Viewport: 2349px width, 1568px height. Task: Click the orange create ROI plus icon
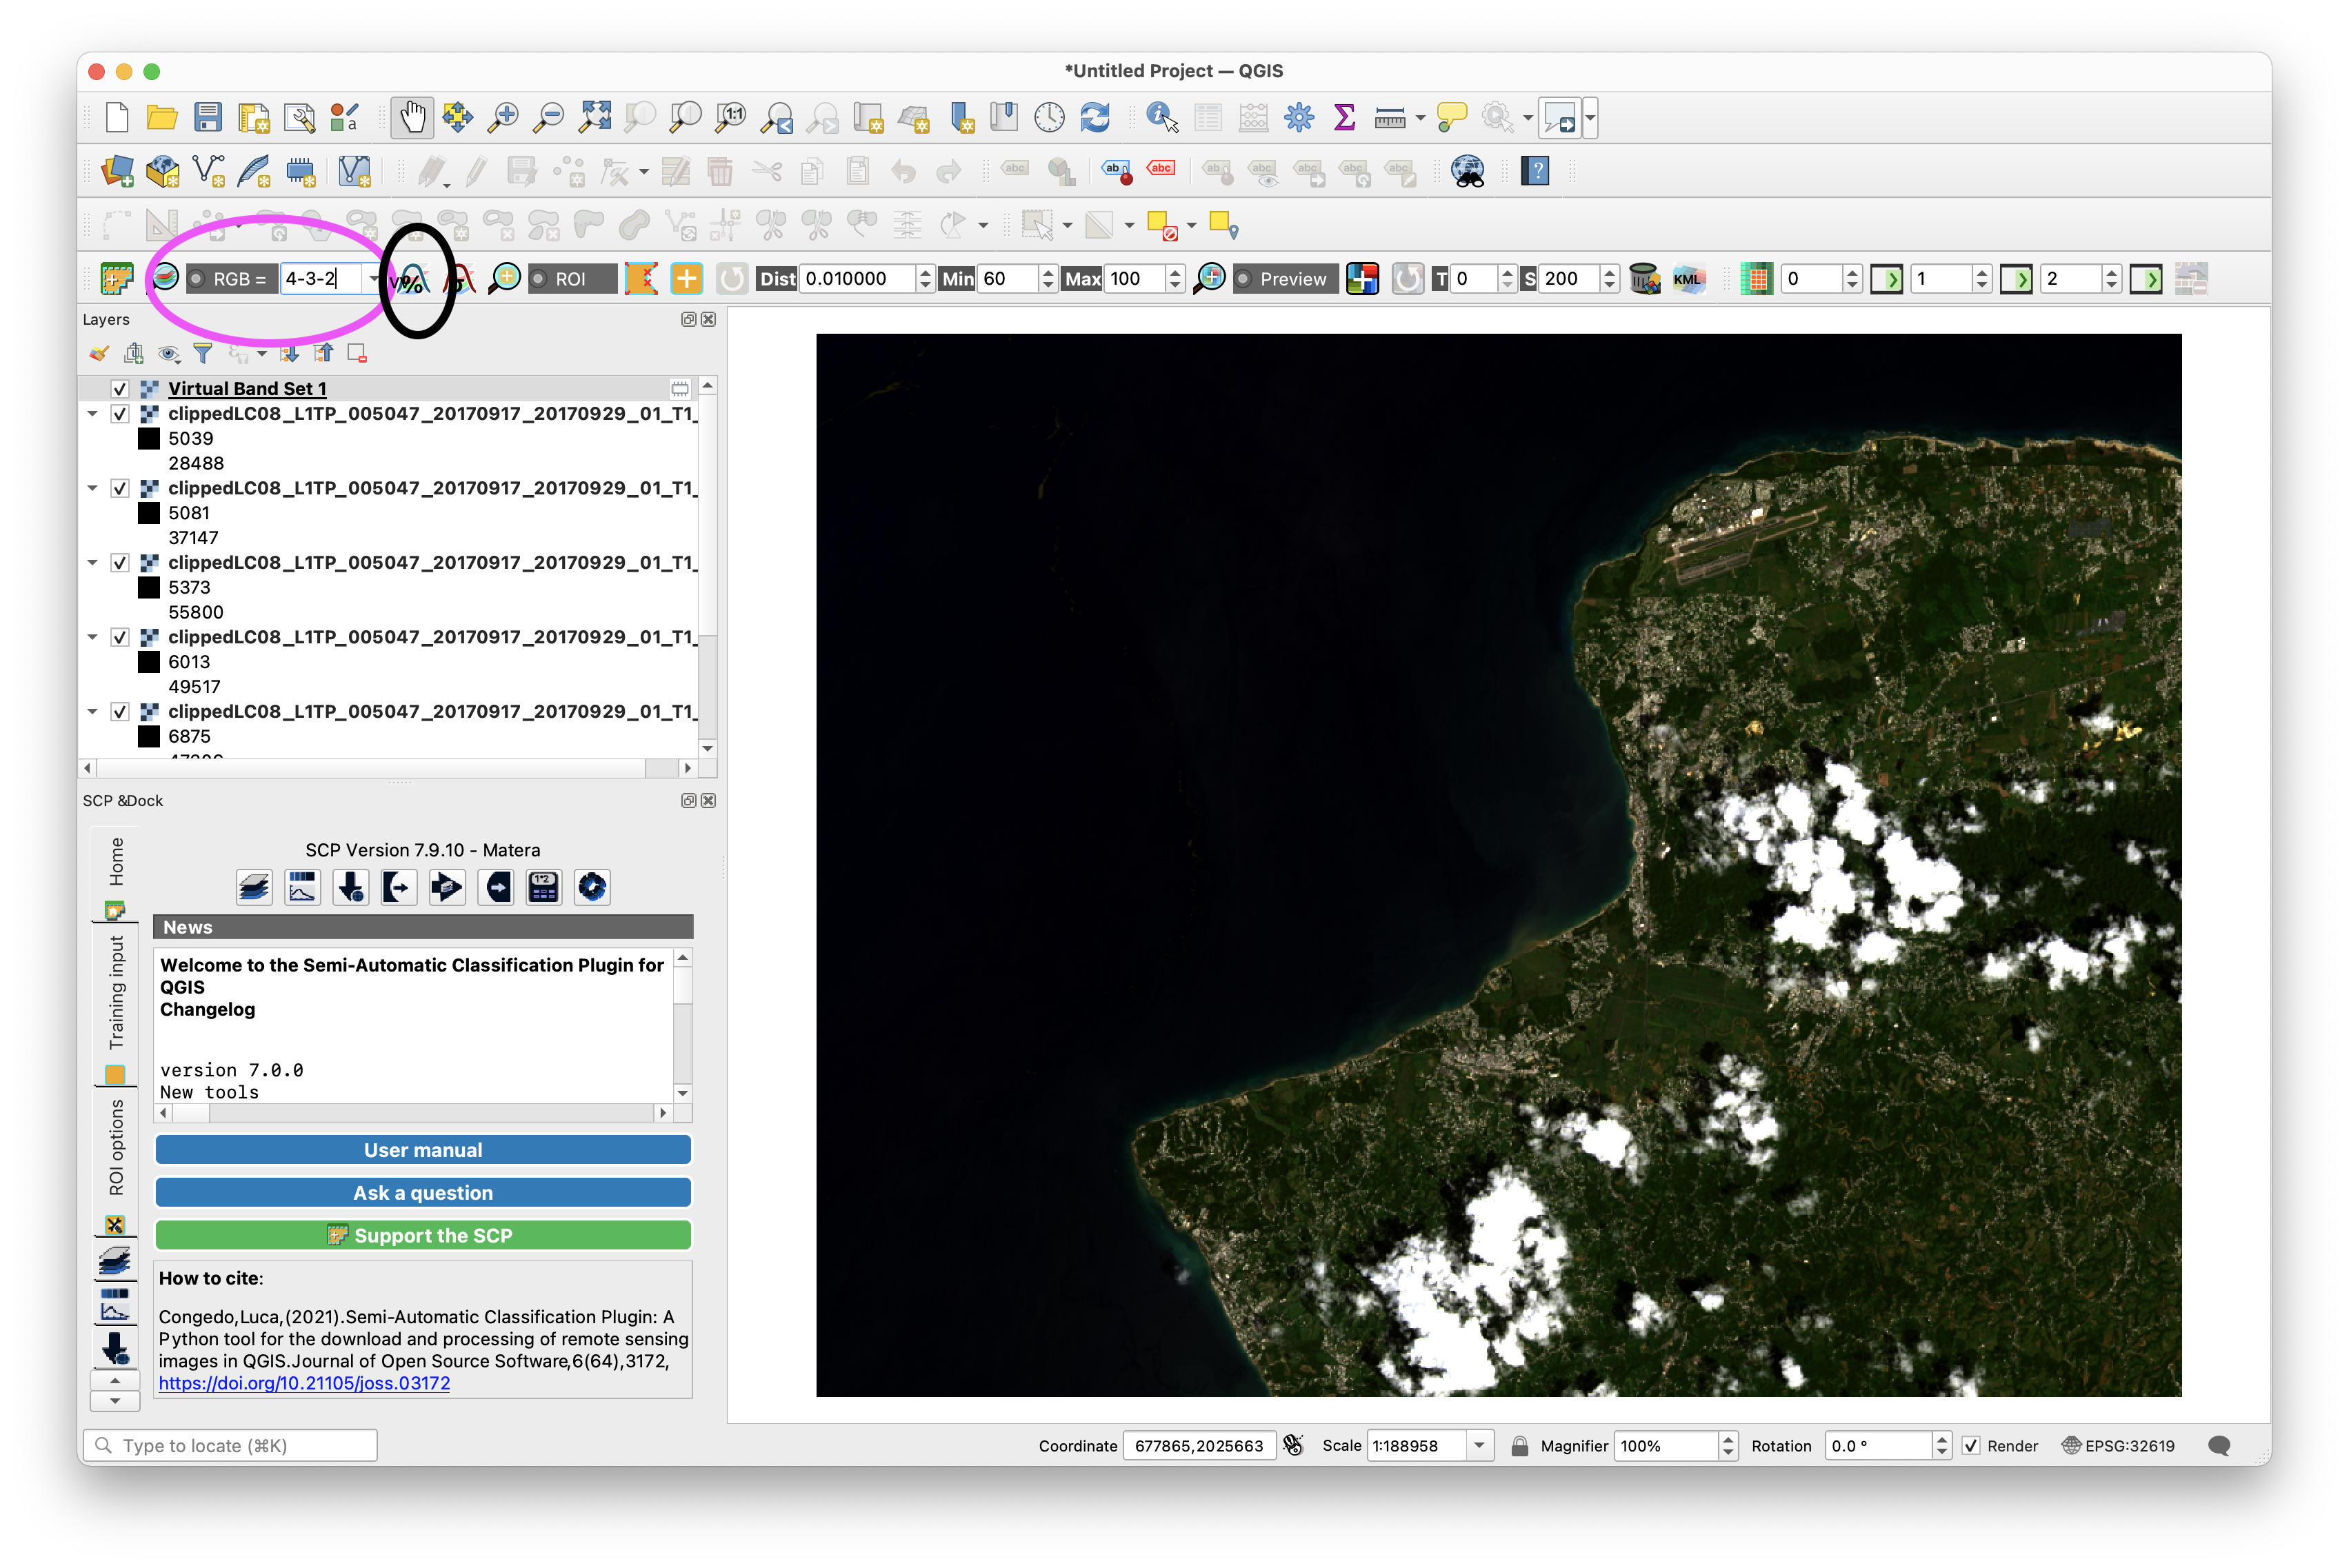pos(686,279)
